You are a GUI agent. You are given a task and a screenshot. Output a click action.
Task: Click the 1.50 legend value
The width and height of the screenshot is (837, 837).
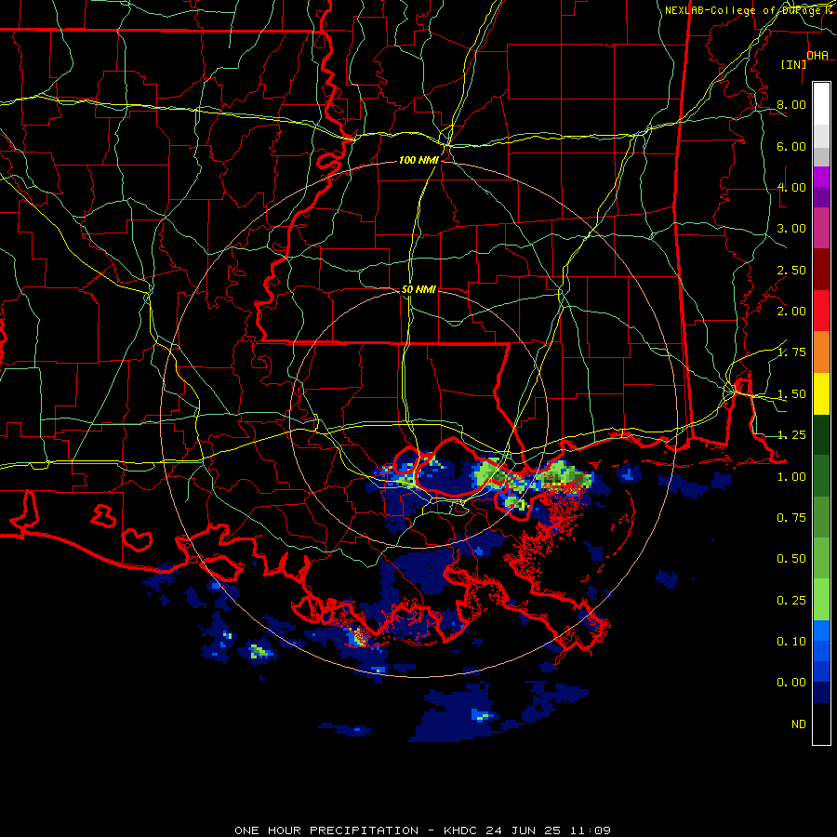click(791, 394)
